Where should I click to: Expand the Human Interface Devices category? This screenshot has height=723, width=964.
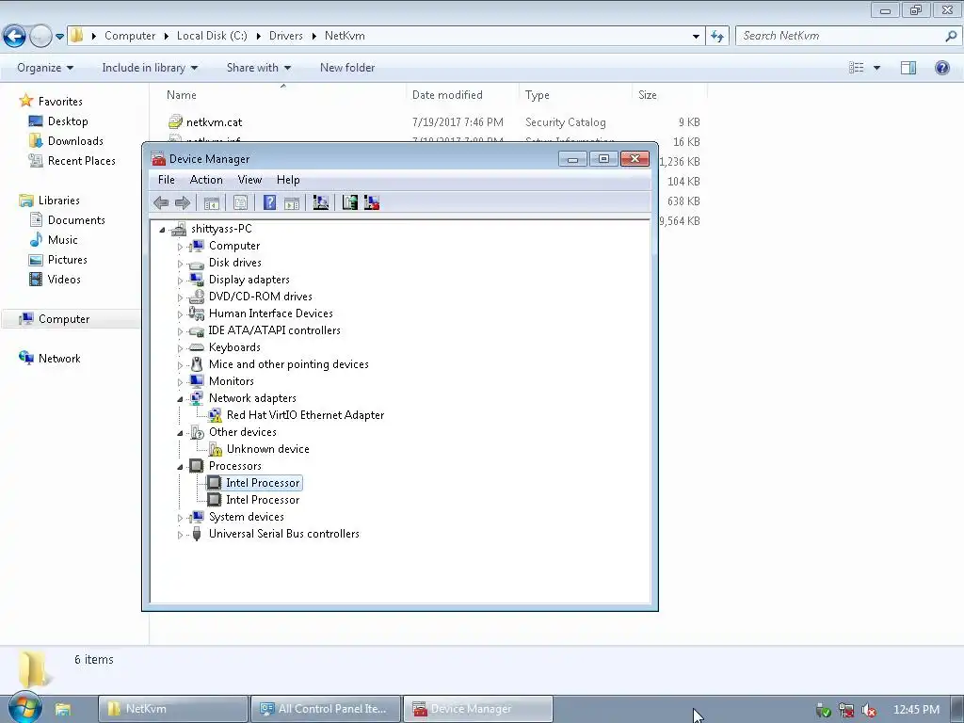click(180, 314)
